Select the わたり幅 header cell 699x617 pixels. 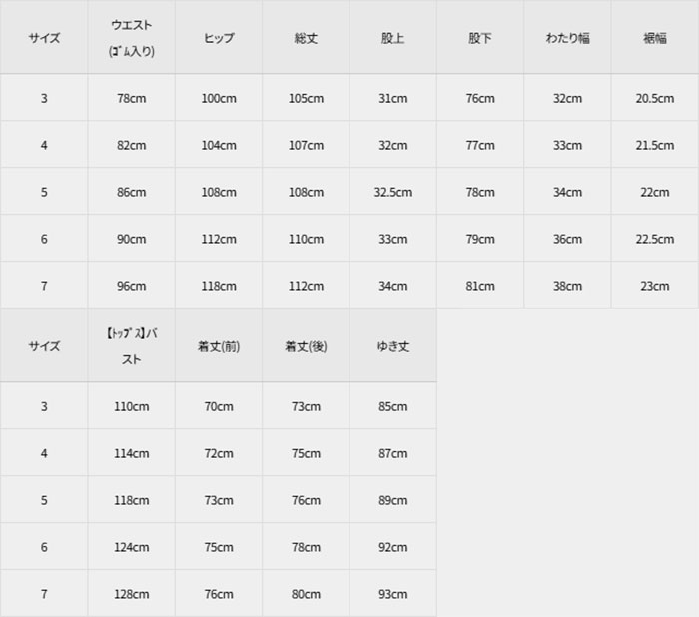click(567, 38)
